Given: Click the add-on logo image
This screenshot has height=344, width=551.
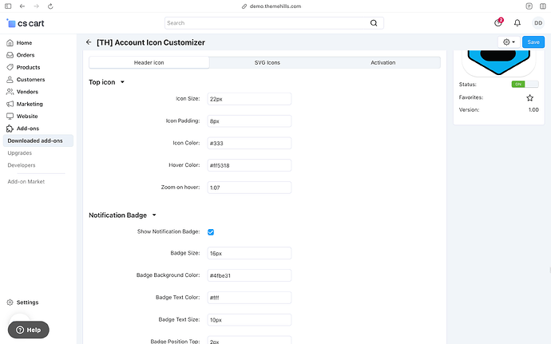Looking at the screenshot, I should tap(498, 62).
